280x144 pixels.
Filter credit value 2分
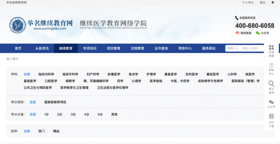[x=60, y=114]
